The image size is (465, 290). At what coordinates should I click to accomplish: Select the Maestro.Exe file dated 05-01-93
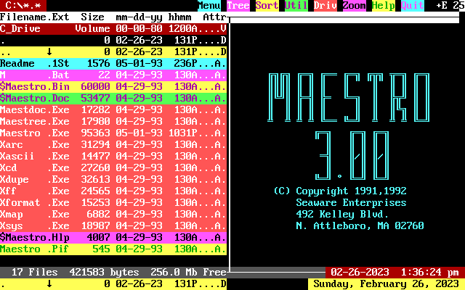(x=113, y=133)
